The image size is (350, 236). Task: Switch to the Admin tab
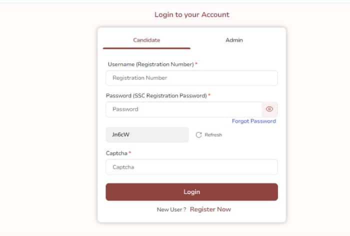(234, 40)
